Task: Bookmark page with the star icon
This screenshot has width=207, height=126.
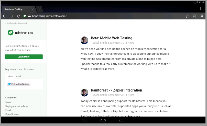Action: click(x=187, y=16)
